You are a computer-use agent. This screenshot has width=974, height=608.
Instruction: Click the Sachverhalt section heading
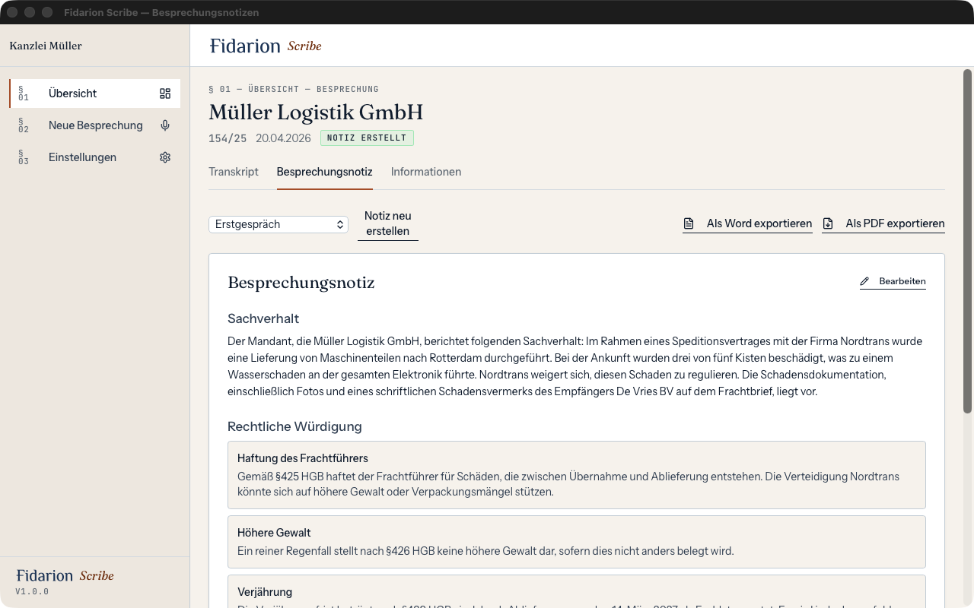tap(263, 318)
